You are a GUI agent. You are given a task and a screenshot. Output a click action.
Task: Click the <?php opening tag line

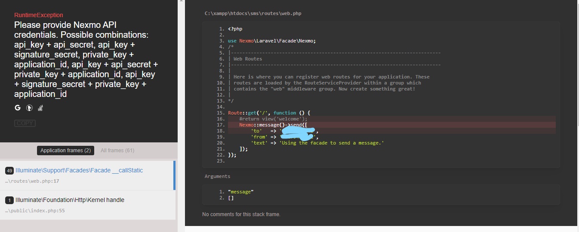point(235,29)
